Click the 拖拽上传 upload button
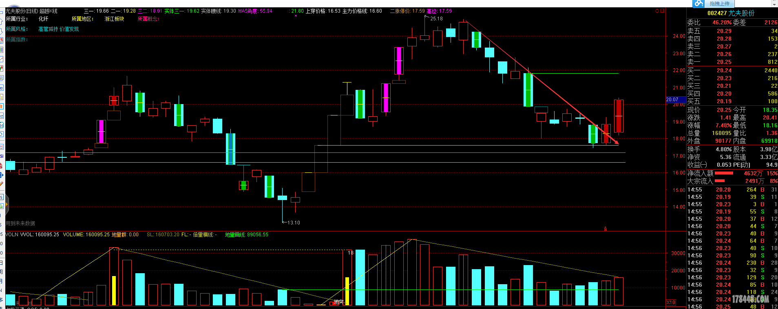 coord(720,4)
